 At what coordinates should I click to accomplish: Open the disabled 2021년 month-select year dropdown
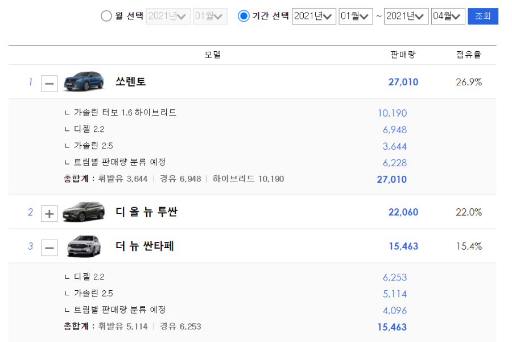168,16
